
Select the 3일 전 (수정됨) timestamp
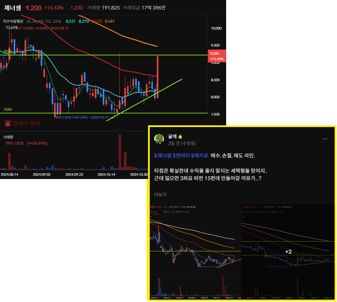point(182,143)
